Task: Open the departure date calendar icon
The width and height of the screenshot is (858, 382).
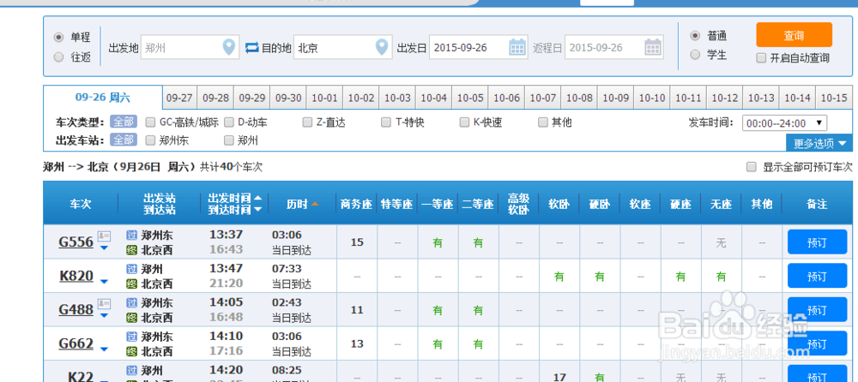Action: tap(517, 48)
